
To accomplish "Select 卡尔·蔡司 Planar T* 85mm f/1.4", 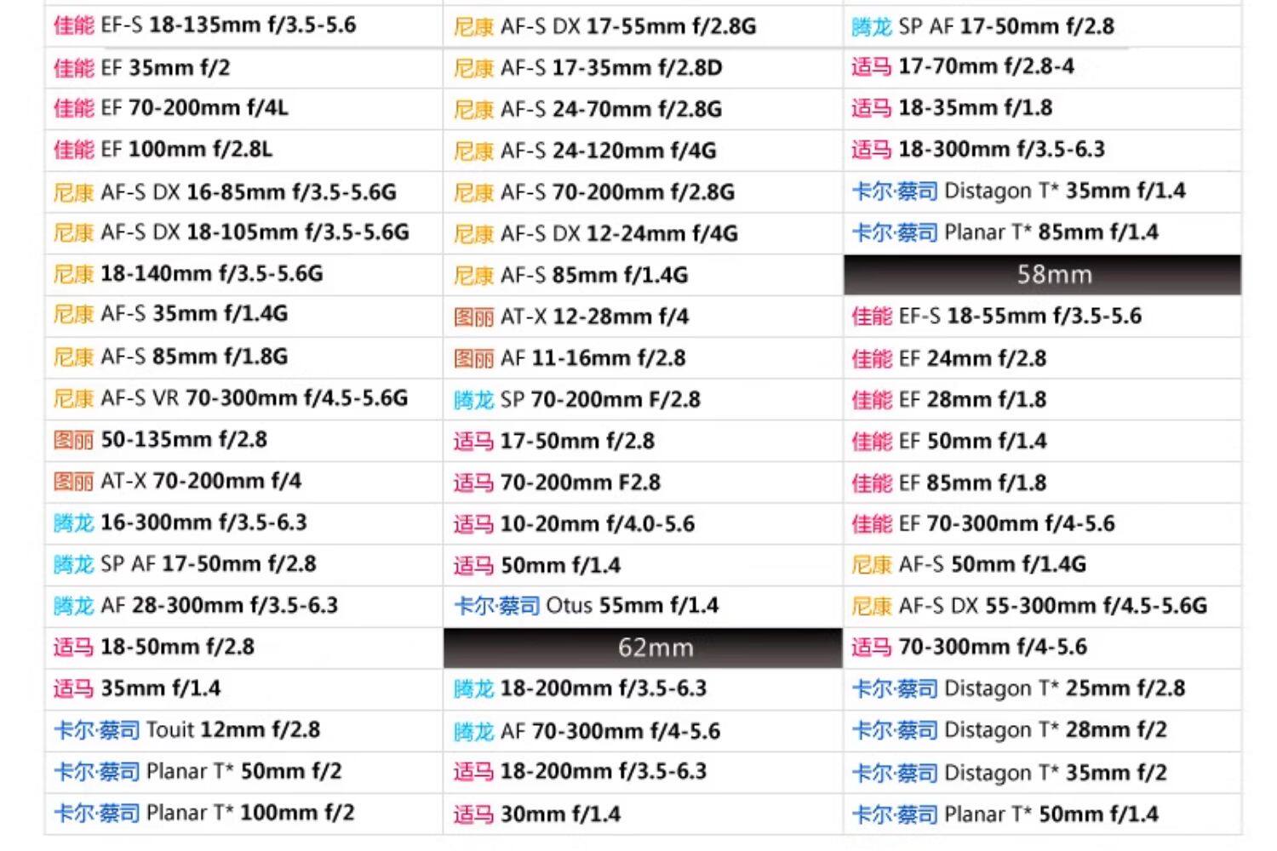I will click(1042, 233).
